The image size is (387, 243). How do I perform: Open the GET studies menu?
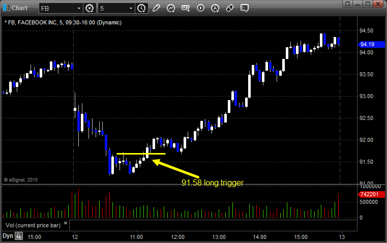(186, 8)
